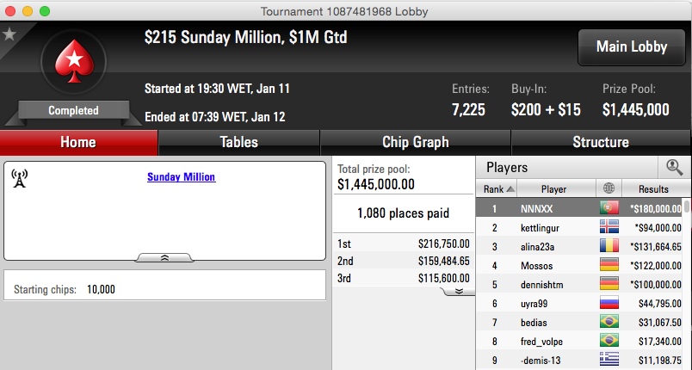Click the favorite star icon in corner
Image resolution: width=692 pixels, height=370 pixels.
click(x=9, y=34)
